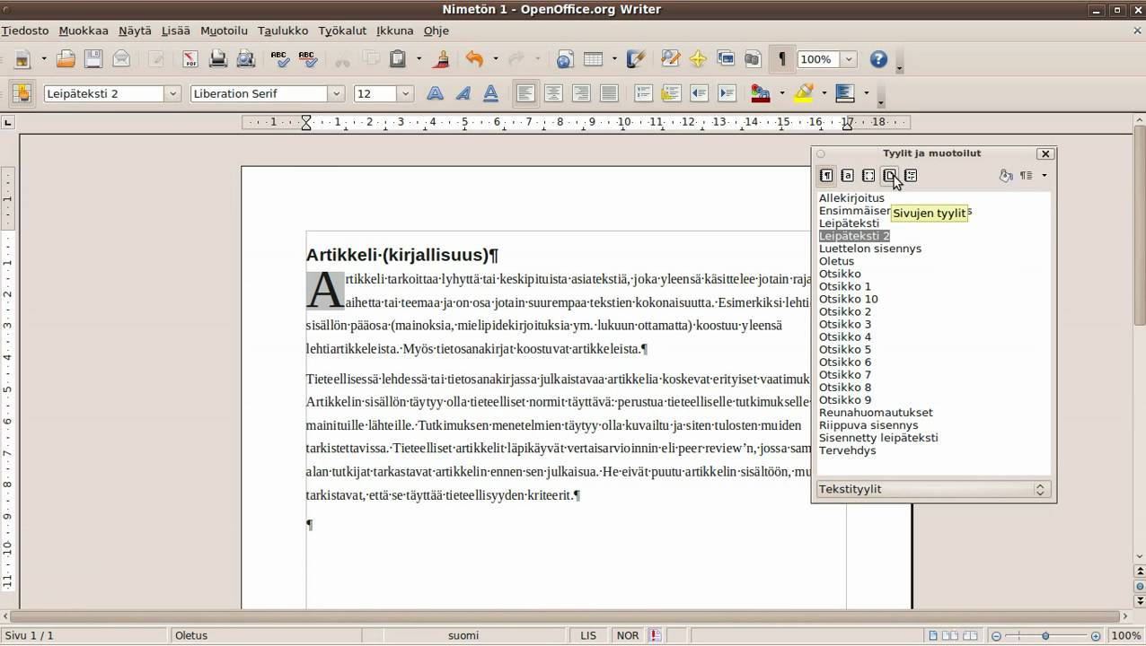Click the New document icon
Image resolution: width=1146 pixels, height=646 pixels.
[22, 59]
